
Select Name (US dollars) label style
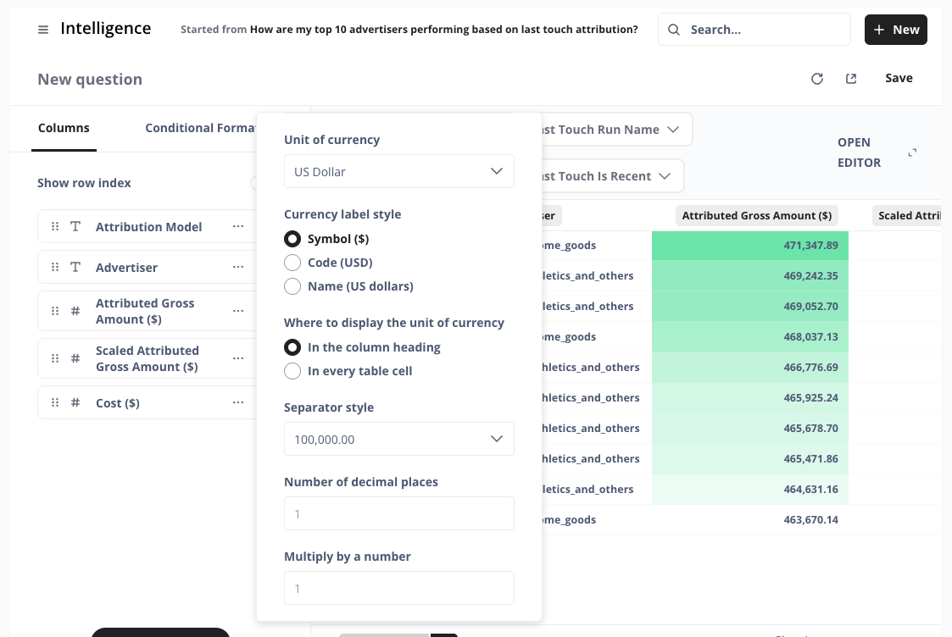point(292,286)
